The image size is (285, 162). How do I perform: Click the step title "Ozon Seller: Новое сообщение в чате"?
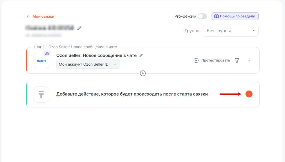[96, 55]
